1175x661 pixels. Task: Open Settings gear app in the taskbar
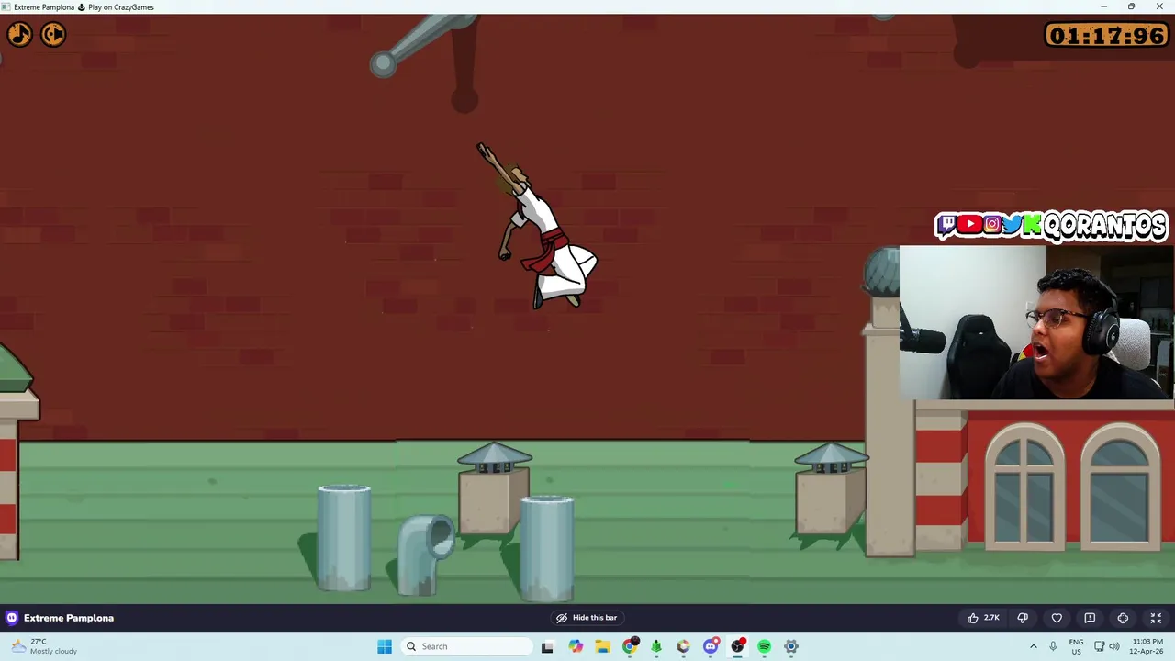[791, 646]
